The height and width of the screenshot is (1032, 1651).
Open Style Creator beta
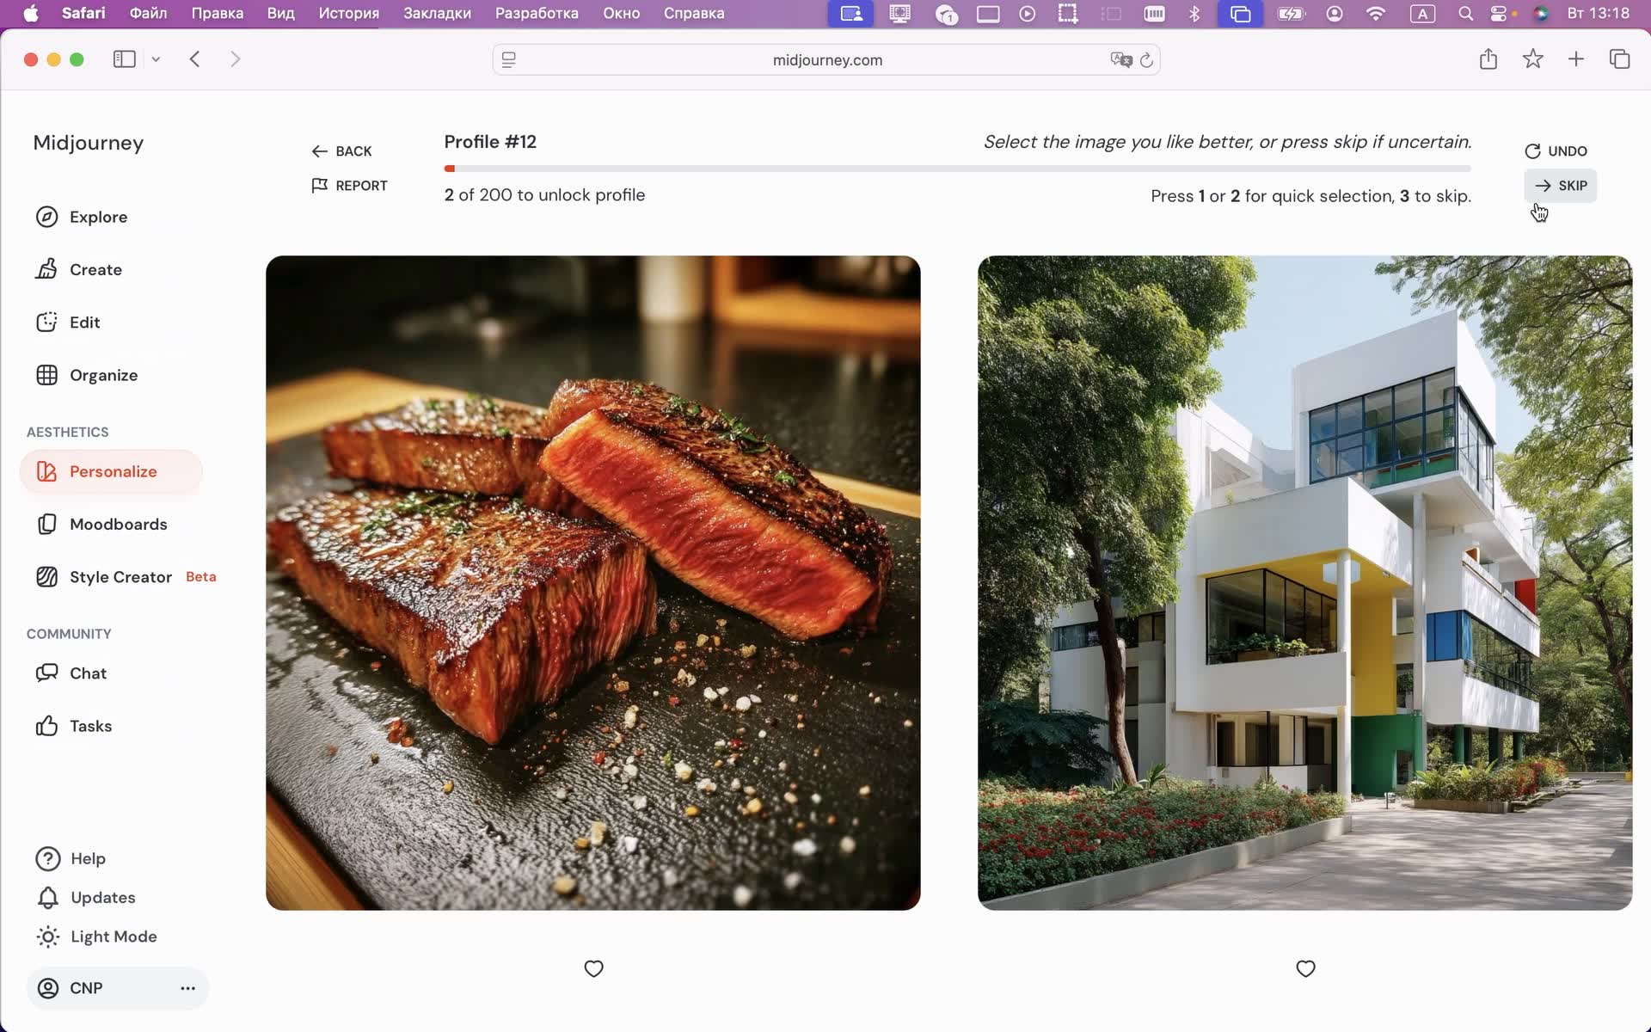pyautogui.click(x=120, y=577)
